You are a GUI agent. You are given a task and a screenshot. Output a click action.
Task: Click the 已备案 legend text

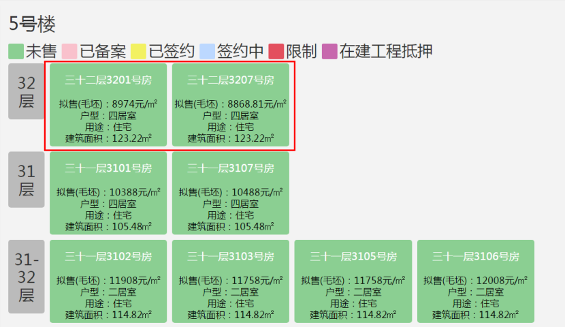point(103,51)
